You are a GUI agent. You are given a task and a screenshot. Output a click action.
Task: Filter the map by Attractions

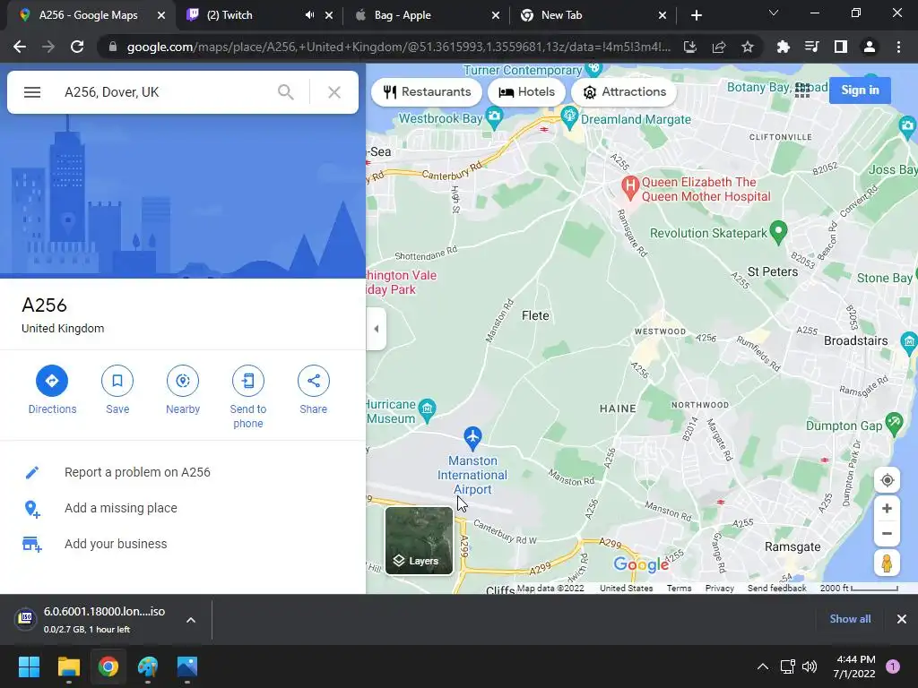point(624,92)
